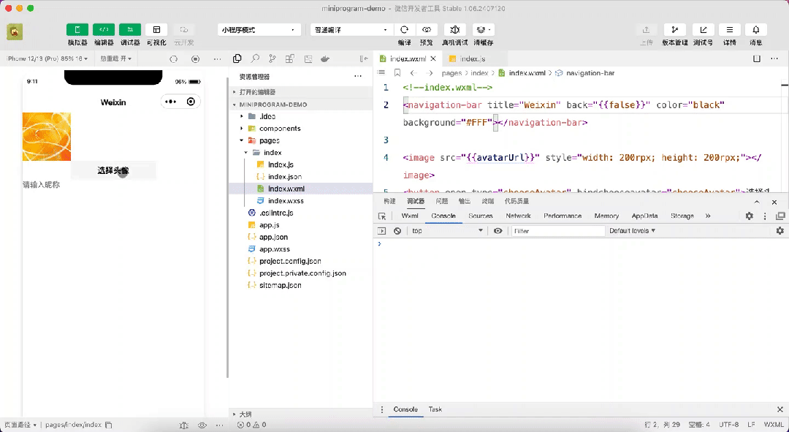The image size is (789, 432).
Task: Toggle the console sidebar
Action: click(381, 230)
